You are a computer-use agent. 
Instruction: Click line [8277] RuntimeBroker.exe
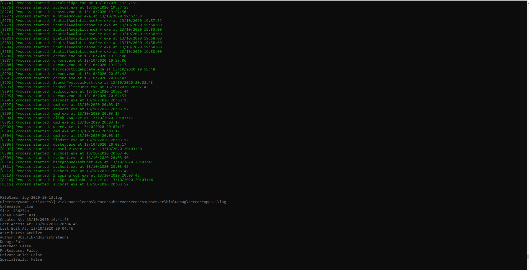tap(71, 16)
